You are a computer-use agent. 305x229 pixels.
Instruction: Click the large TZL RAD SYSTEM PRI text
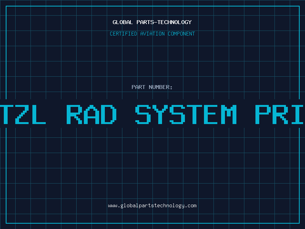pyautogui.click(x=152, y=114)
